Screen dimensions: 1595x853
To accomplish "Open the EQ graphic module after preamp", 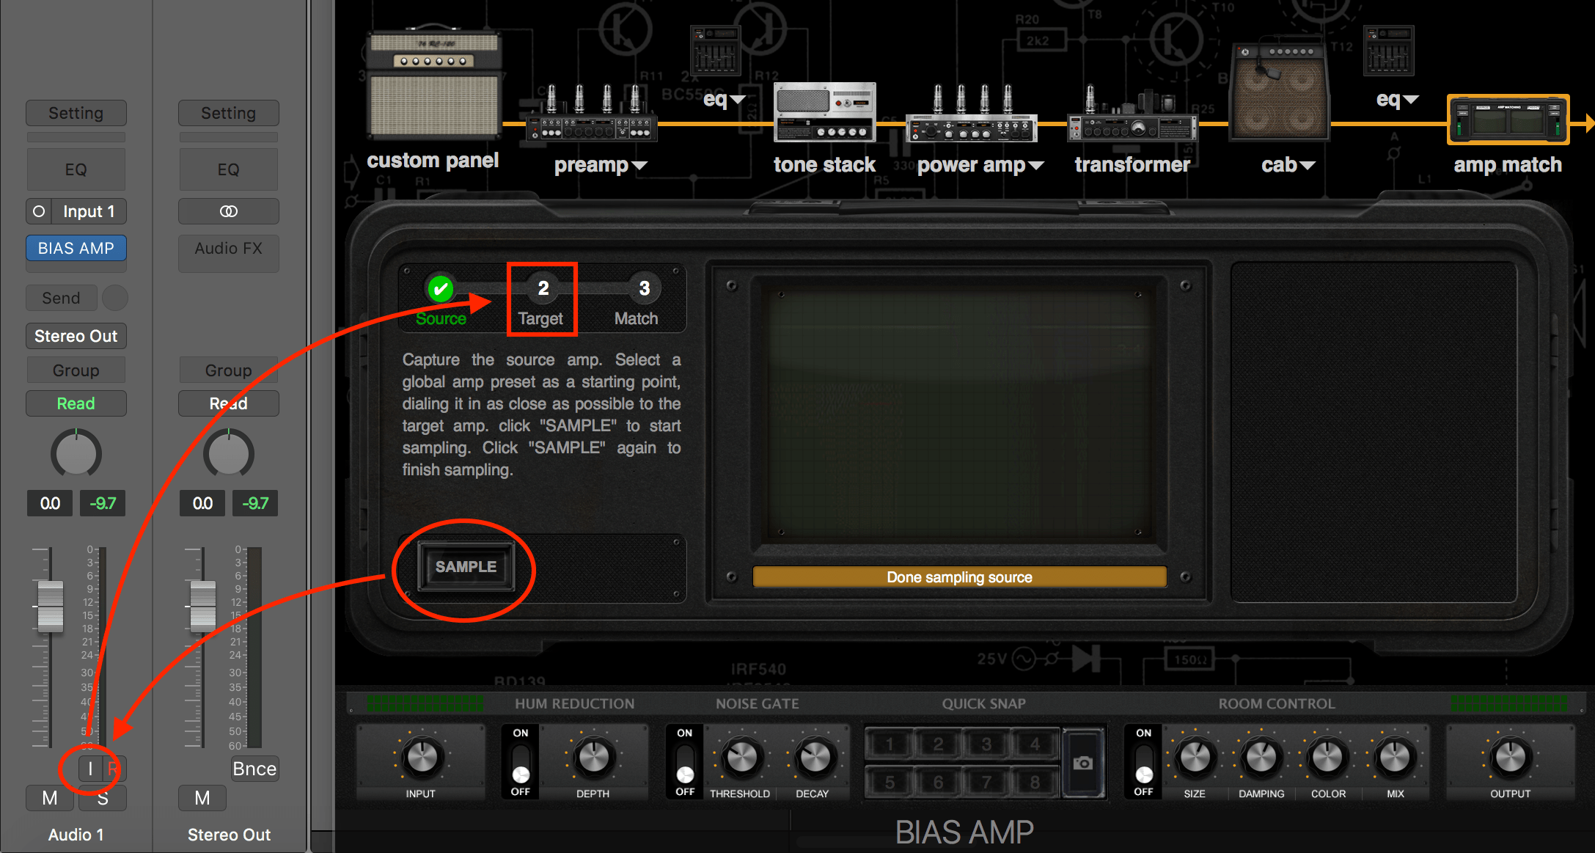I will (x=714, y=51).
